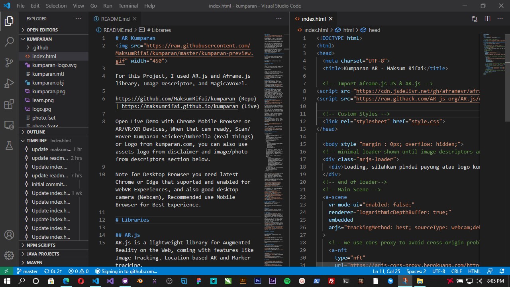This screenshot has height=287, width=510.
Task: Open the Terminal menu
Action: [x=128, y=6]
